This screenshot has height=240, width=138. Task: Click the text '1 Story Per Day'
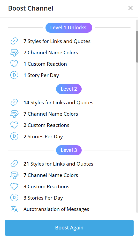tap(41, 75)
